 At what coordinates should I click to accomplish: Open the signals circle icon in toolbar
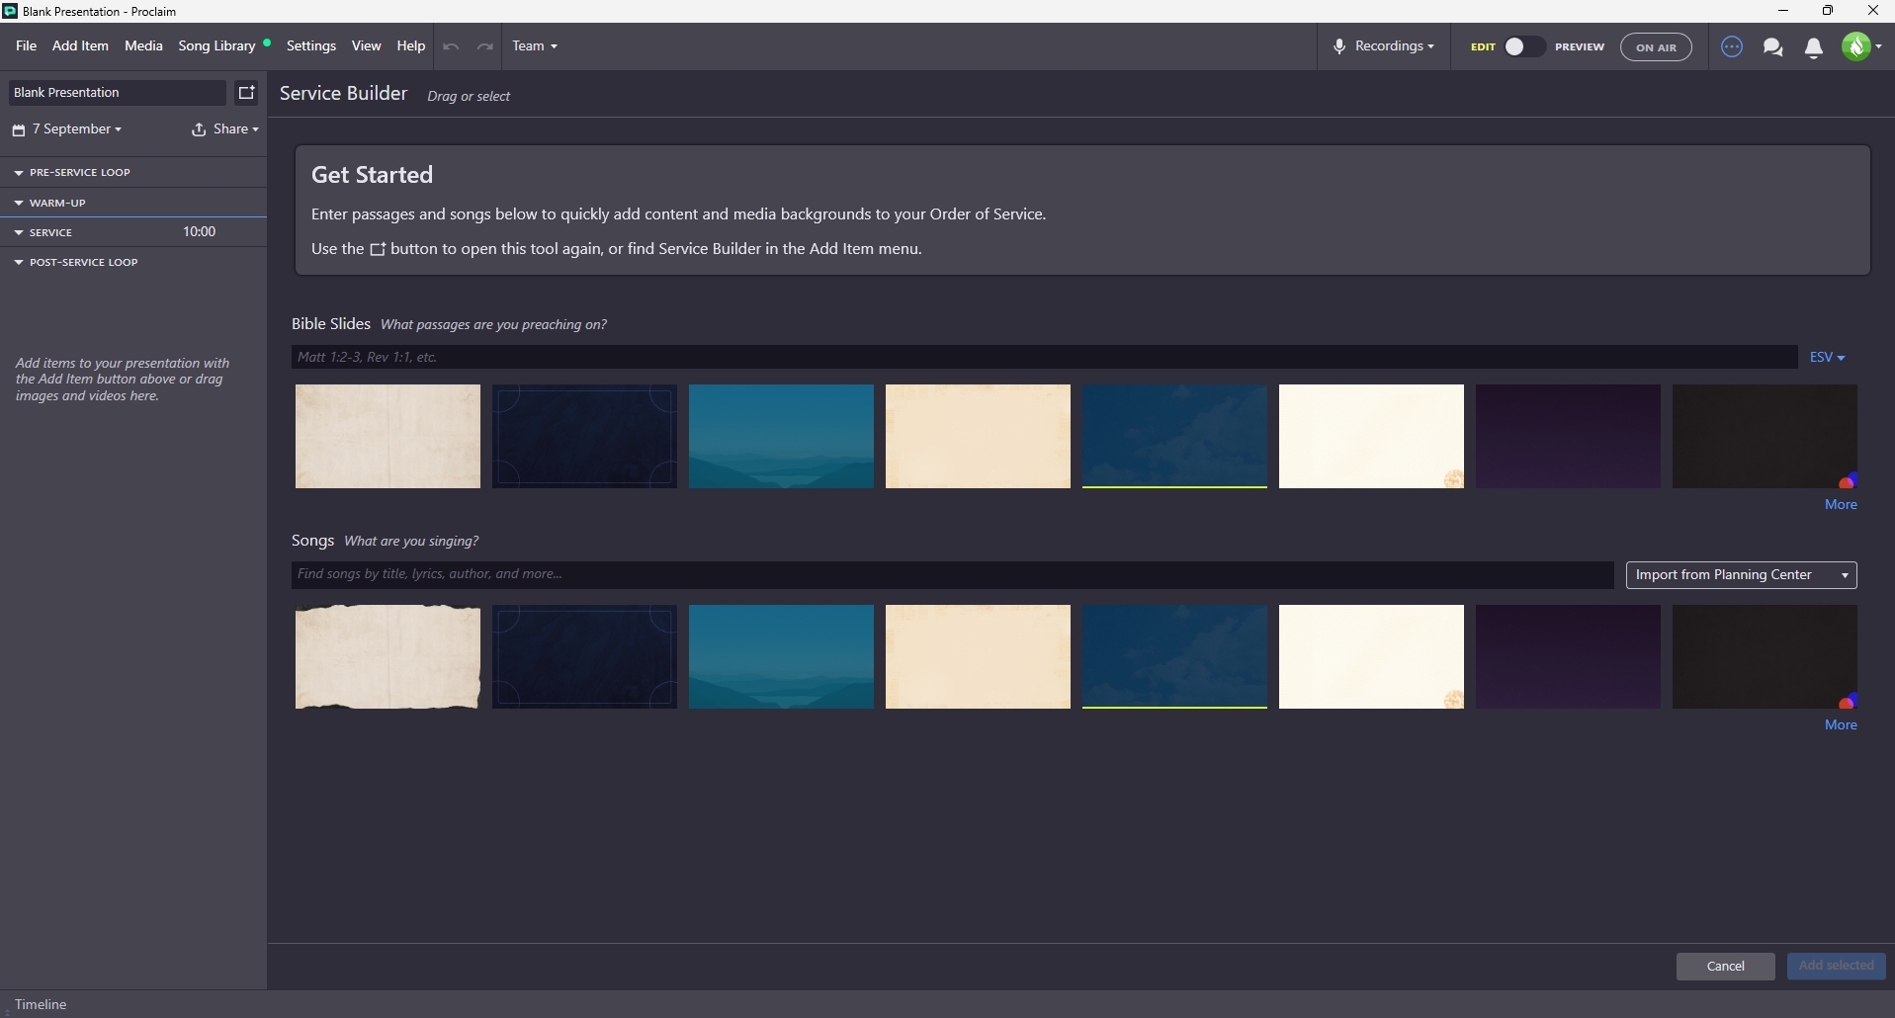1731,46
